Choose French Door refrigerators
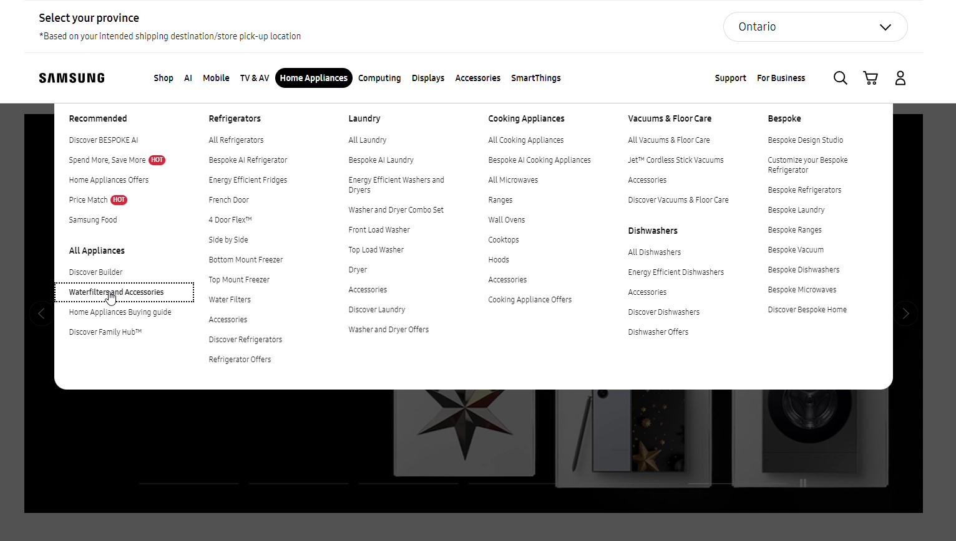 coord(228,200)
